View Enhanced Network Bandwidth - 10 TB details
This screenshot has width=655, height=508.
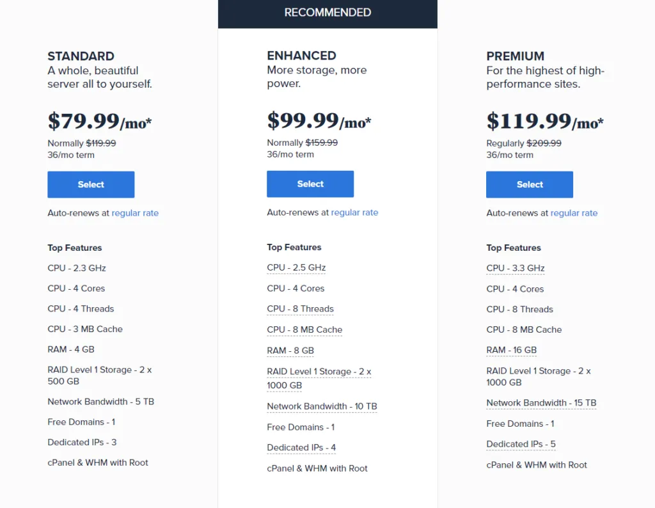point(322,406)
